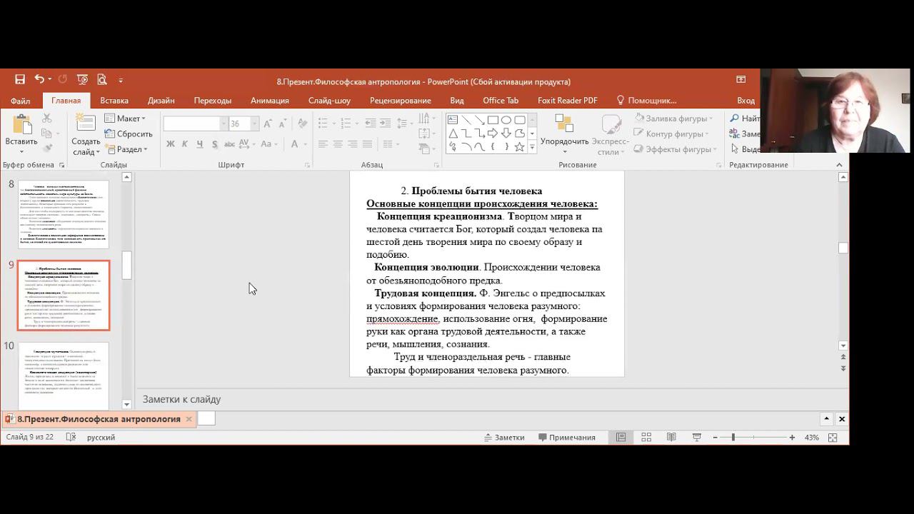The height and width of the screenshot is (514, 914).
Task: Collapse the ribbon with the up chevron
Action: coord(839,165)
